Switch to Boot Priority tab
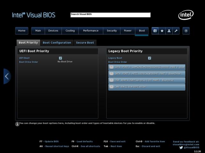Image resolution: width=205 pixels, height=153 pixels. tap(28, 43)
